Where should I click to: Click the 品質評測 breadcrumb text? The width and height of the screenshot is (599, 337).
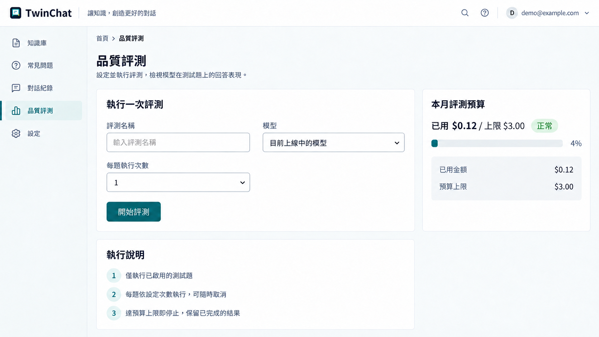pos(131,38)
